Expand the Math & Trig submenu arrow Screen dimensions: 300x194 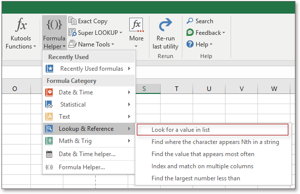[x=129, y=141]
